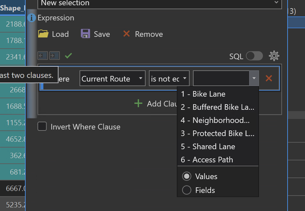Click the ungroup clauses outdent icon
This screenshot has width=305, height=211.
tap(43, 56)
